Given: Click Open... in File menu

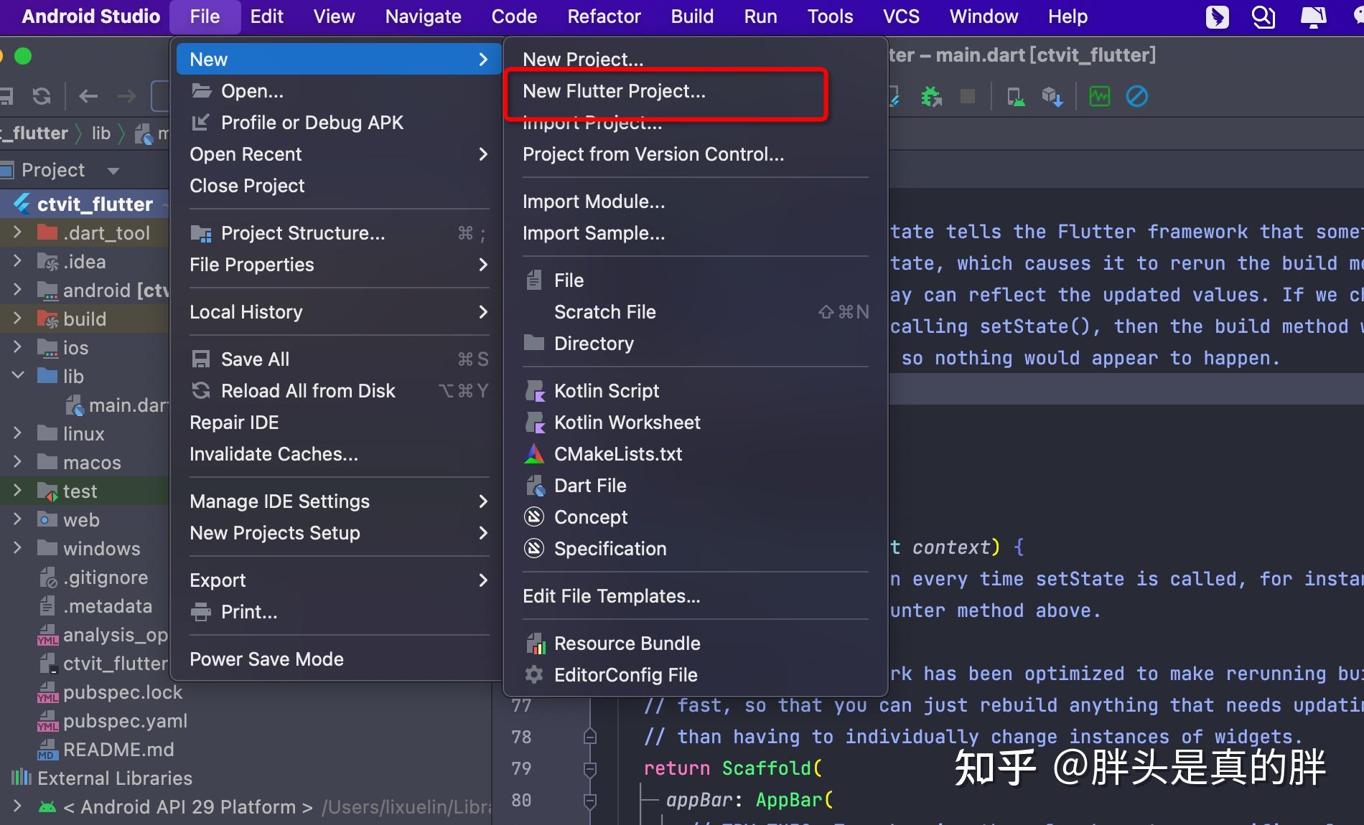Looking at the screenshot, I should [338, 90].
